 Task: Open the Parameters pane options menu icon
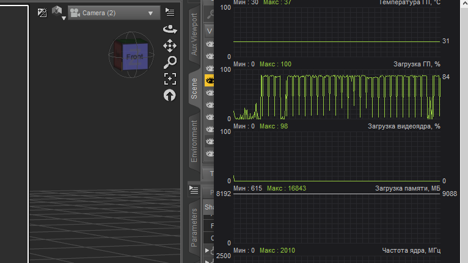tap(194, 190)
